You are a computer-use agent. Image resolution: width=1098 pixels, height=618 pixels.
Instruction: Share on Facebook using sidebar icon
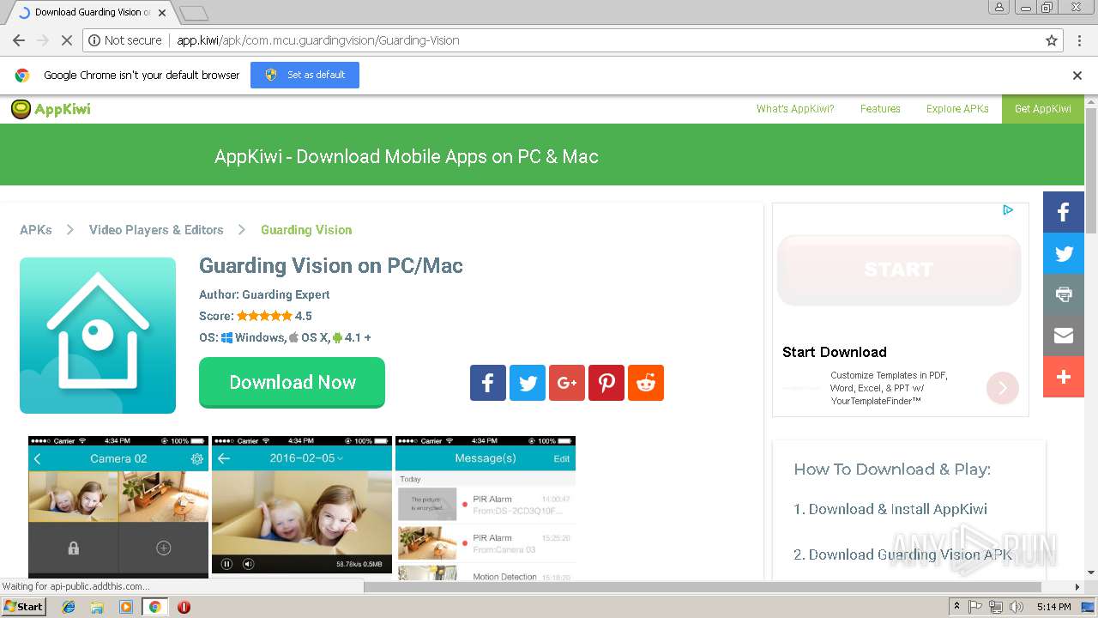point(1064,212)
